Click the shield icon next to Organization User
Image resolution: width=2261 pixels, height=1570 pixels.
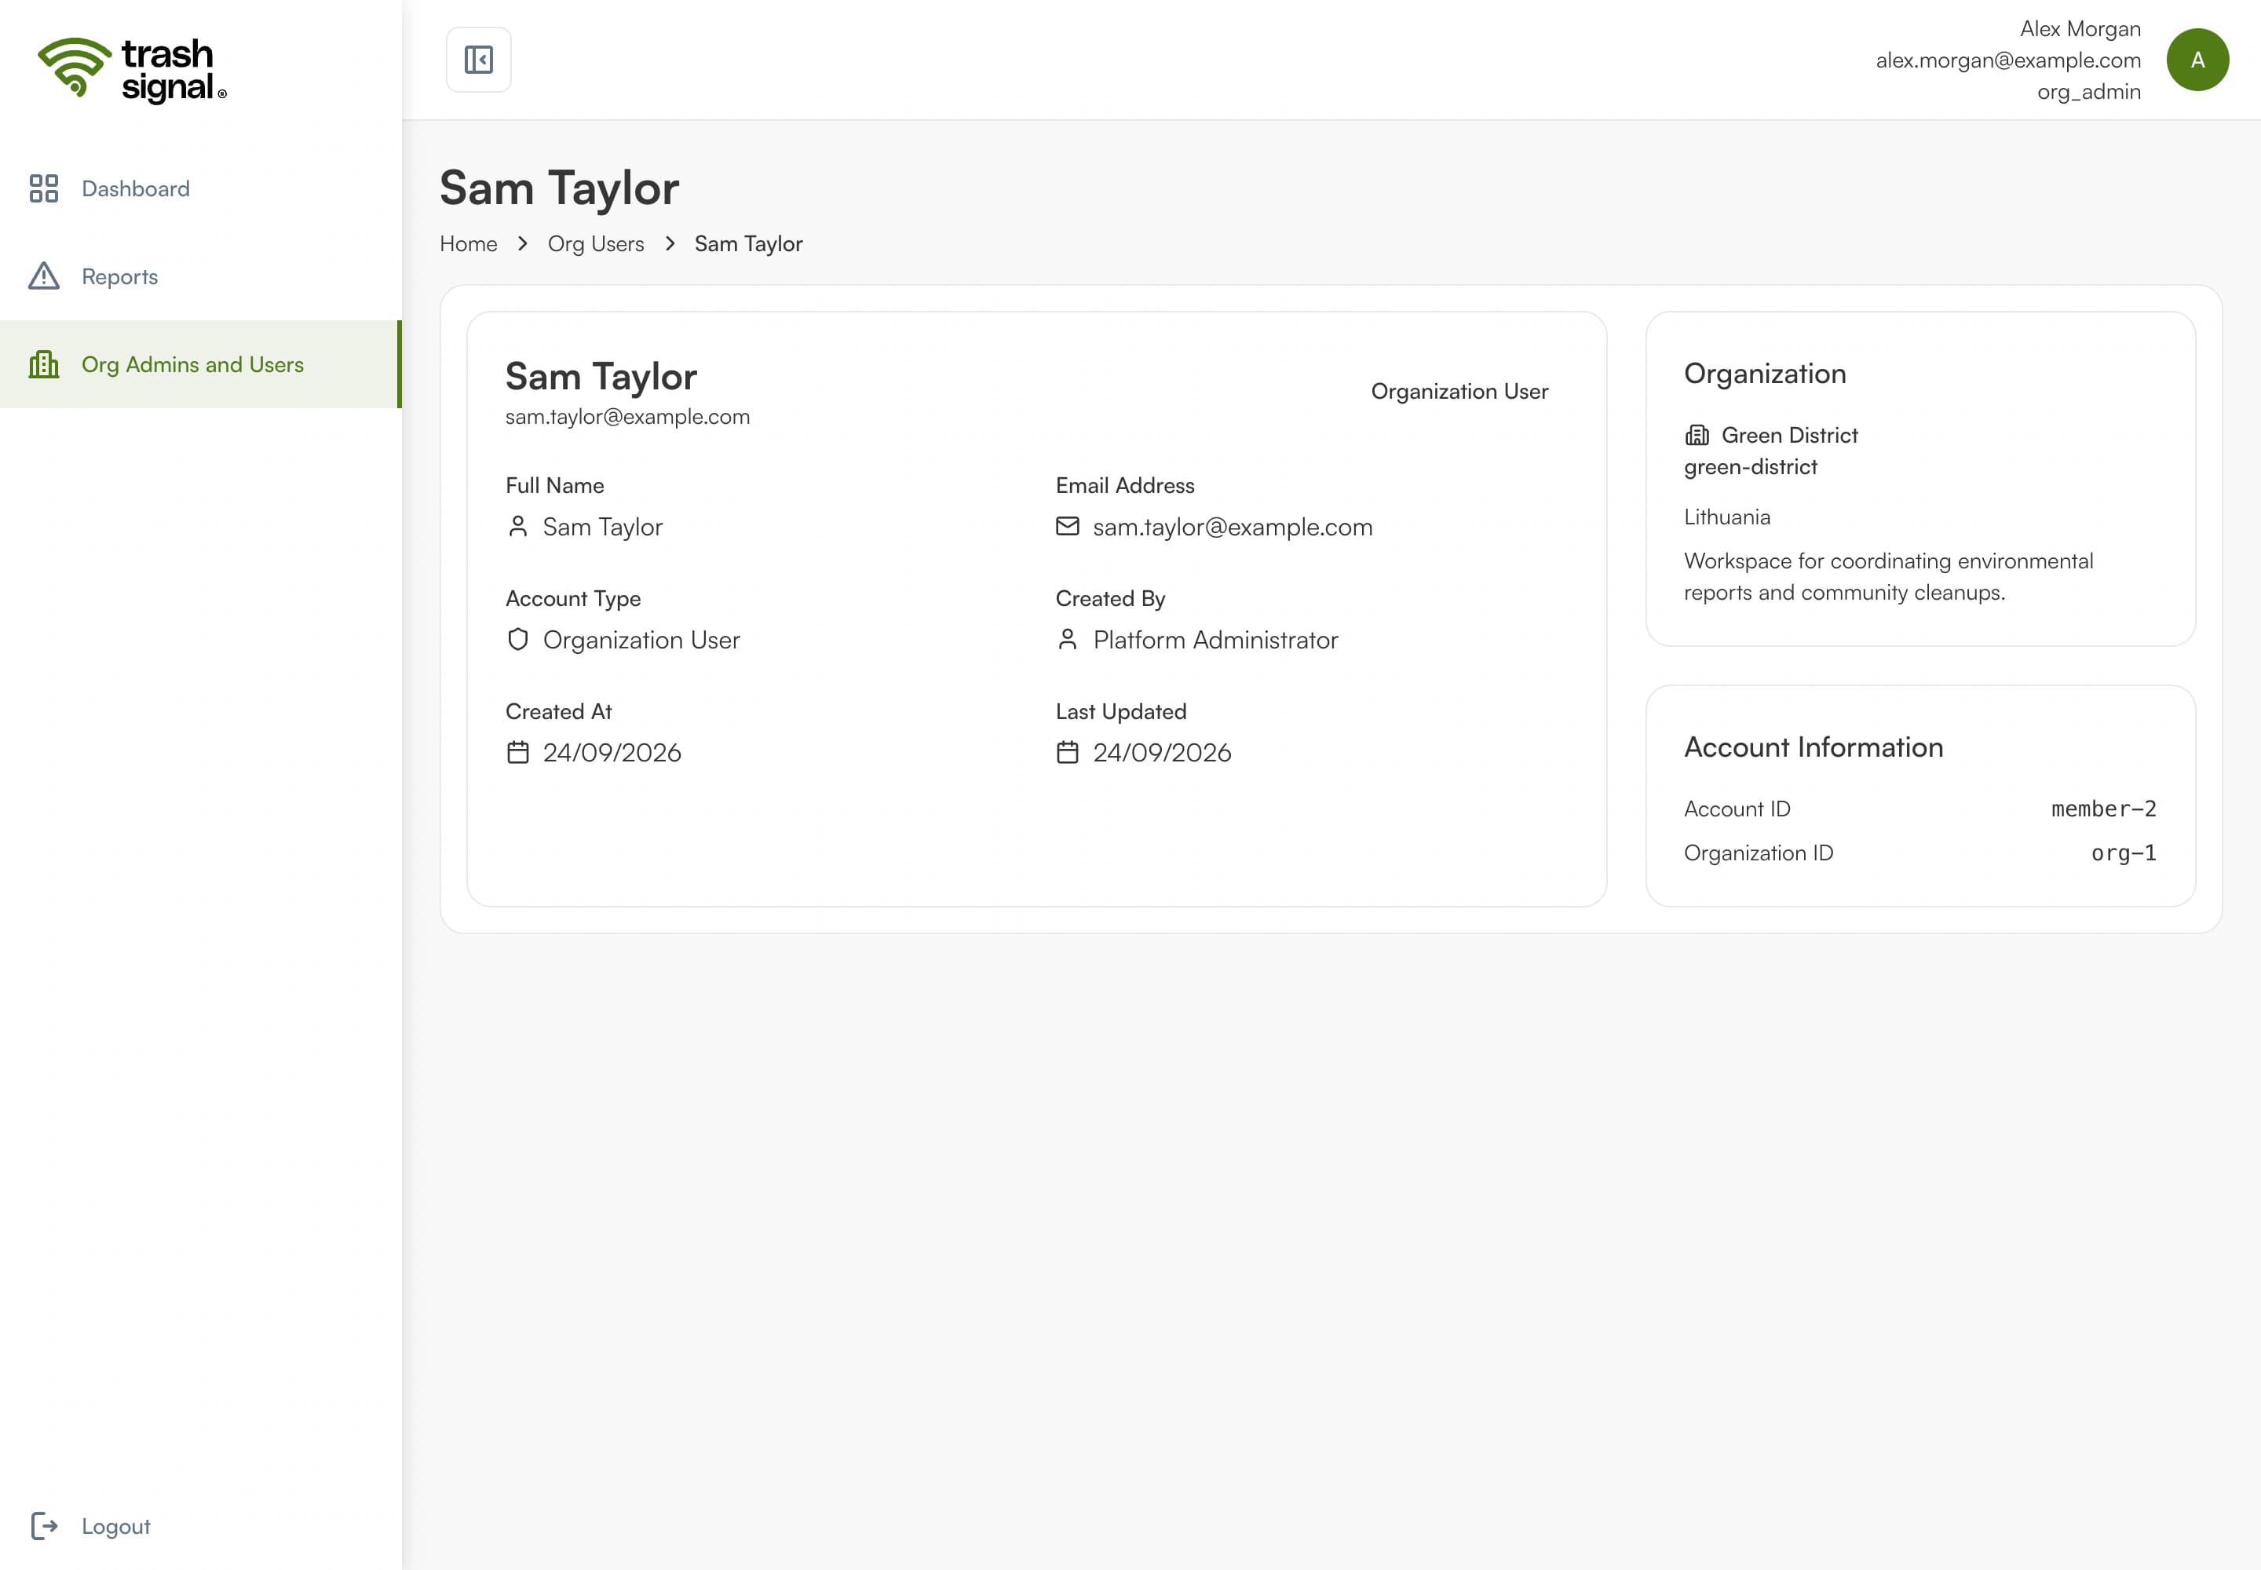pyautogui.click(x=517, y=640)
